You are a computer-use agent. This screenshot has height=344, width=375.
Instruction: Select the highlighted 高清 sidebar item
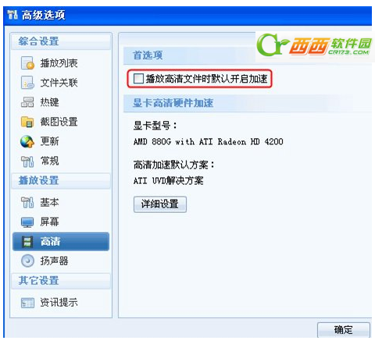coord(61,241)
